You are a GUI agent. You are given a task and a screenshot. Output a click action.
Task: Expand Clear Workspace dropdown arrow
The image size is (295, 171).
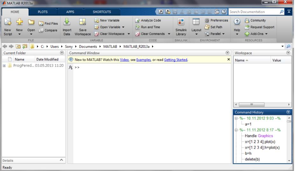click(x=129, y=34)
